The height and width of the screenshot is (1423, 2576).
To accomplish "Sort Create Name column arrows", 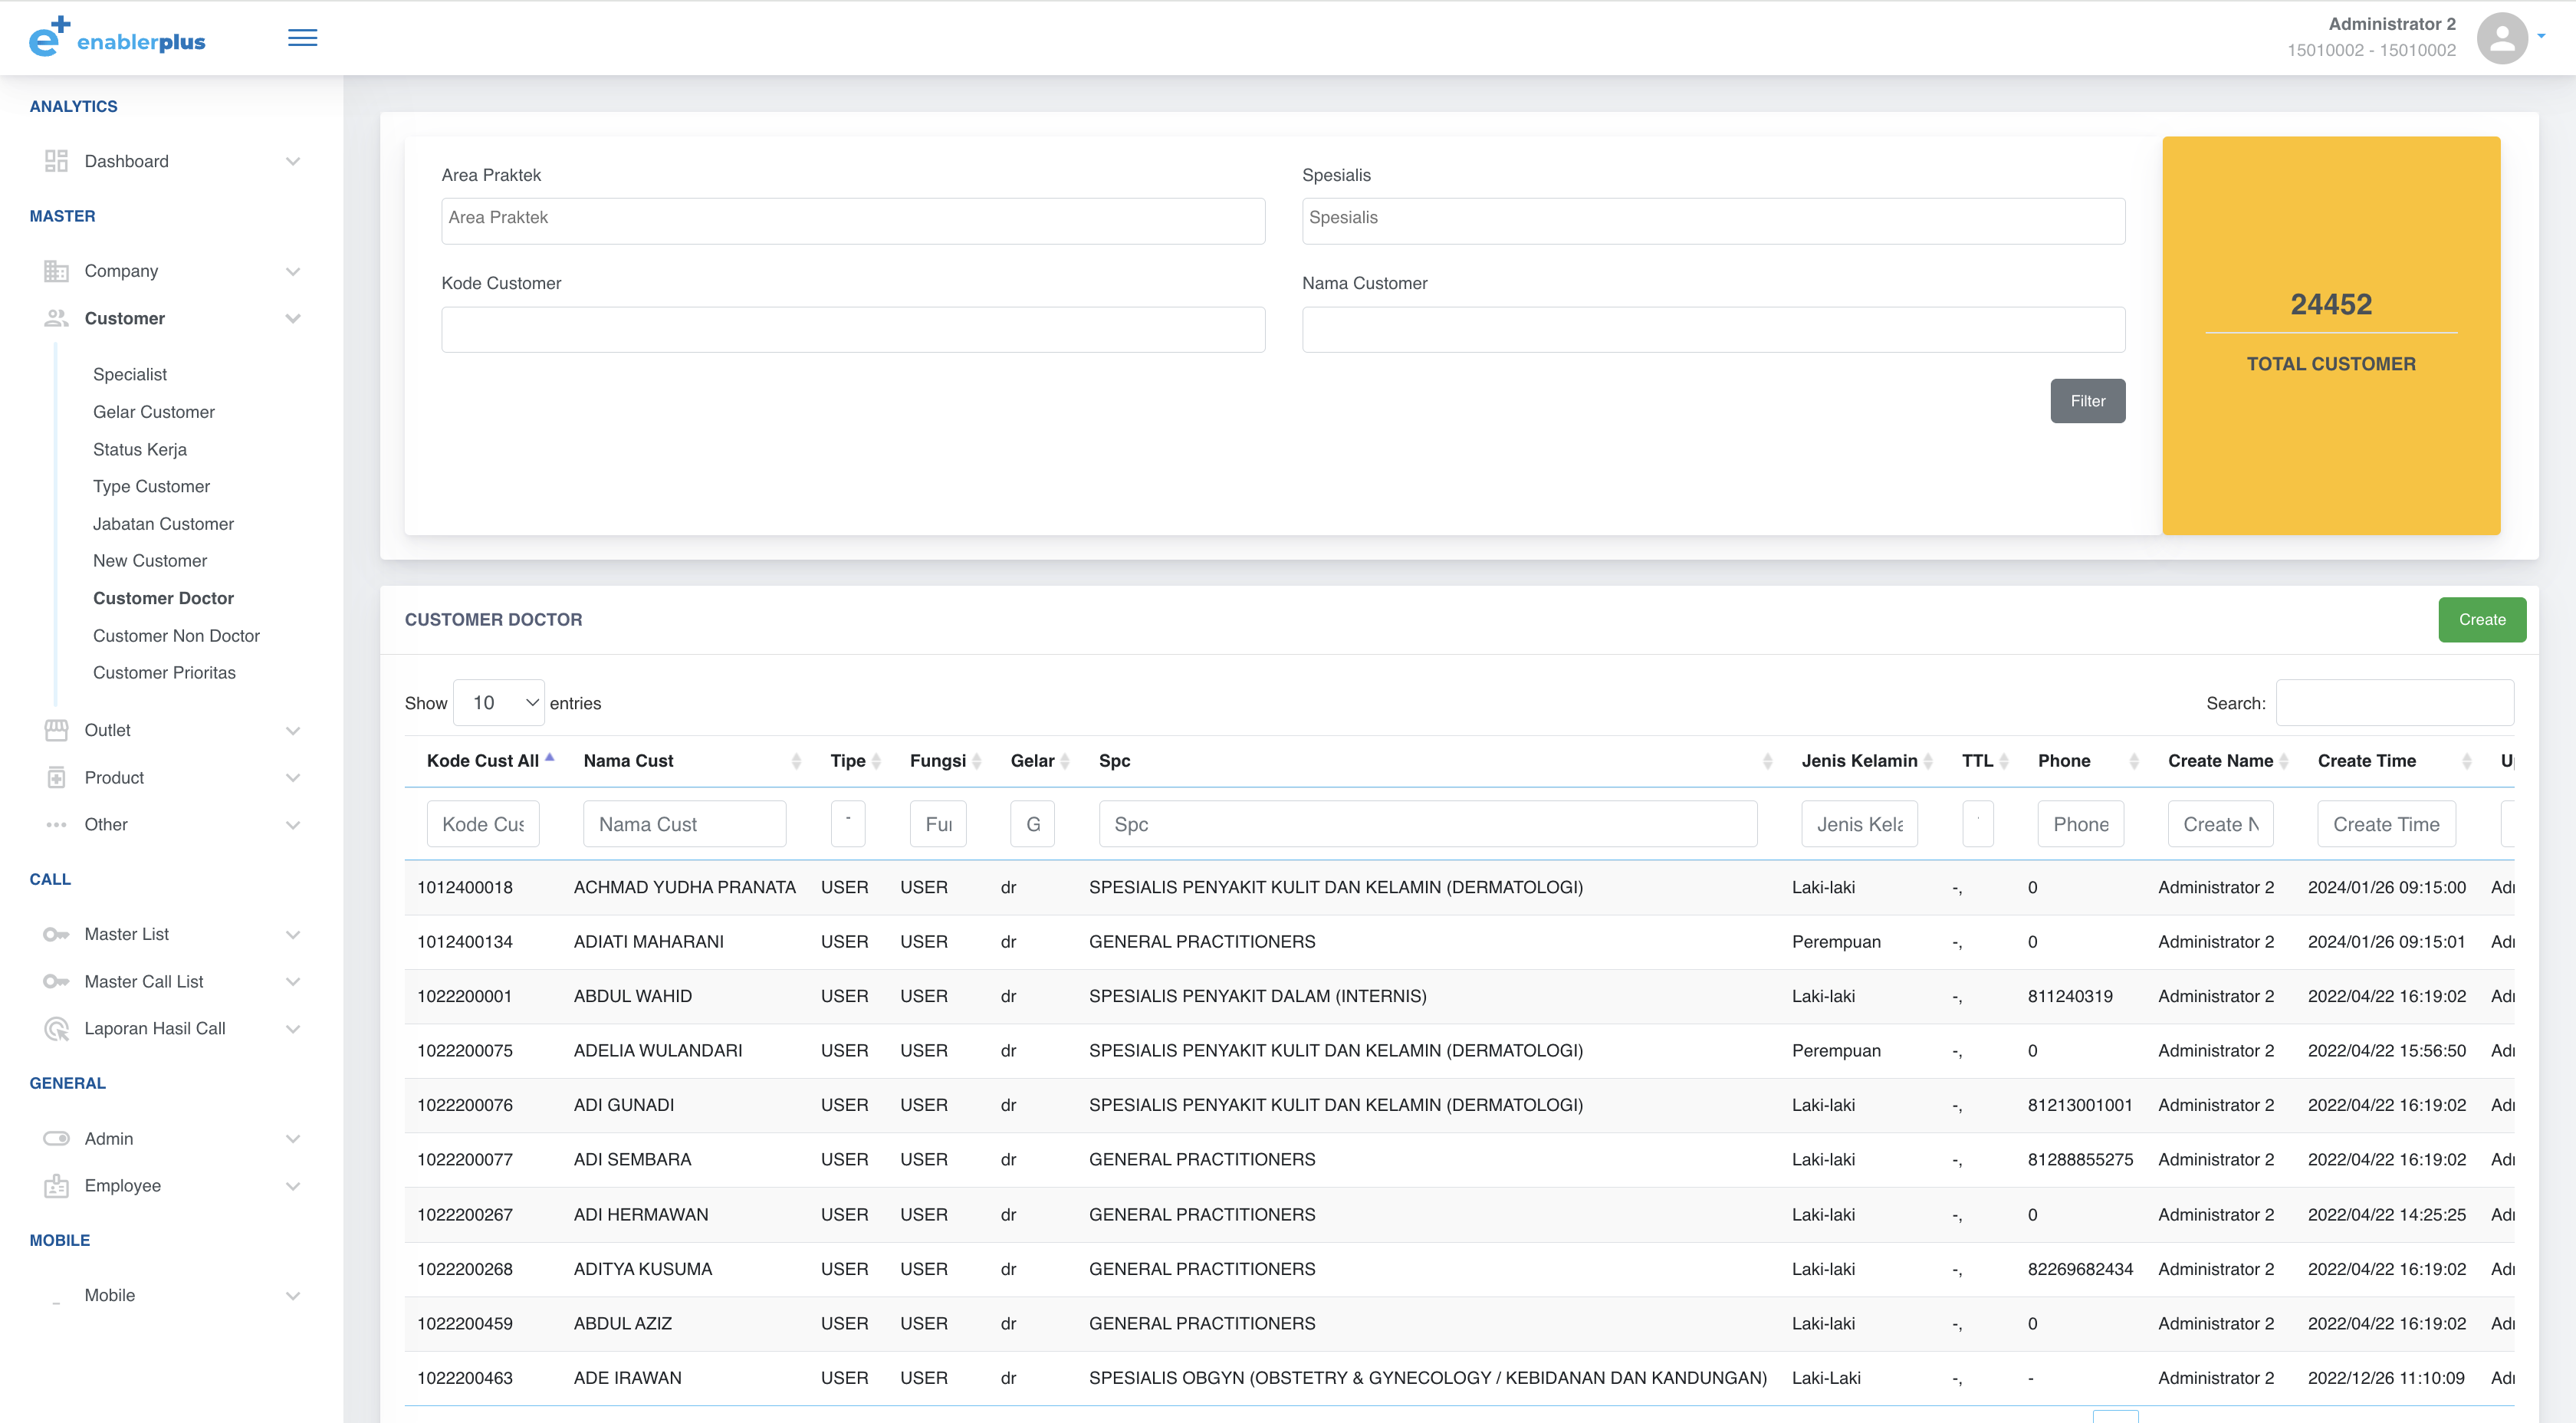I will [2284, 761].
